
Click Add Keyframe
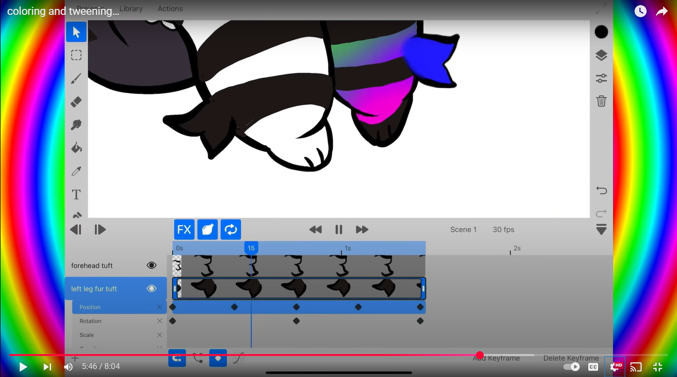[496, 358]
